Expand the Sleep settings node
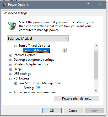 coord(10,69)
